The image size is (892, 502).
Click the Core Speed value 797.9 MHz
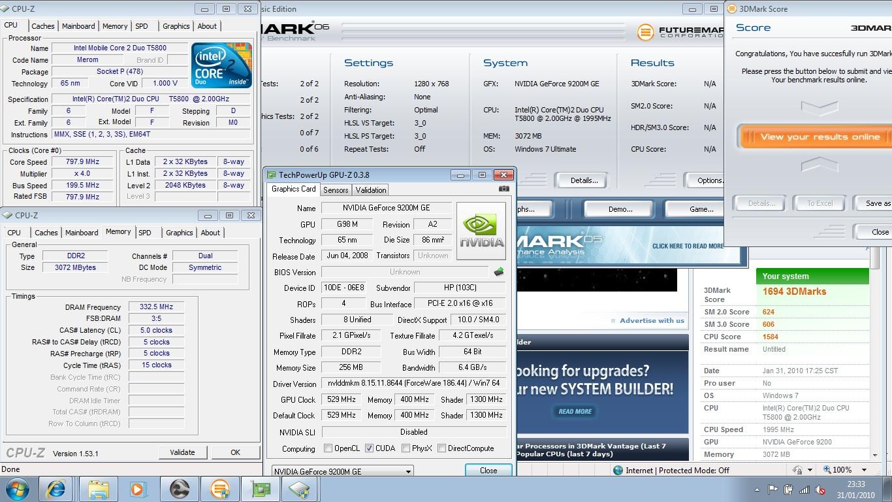tap(82, 162)
